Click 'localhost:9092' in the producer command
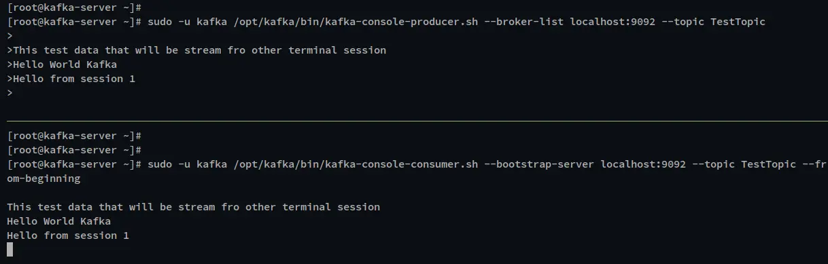 [x=613, y=22]
